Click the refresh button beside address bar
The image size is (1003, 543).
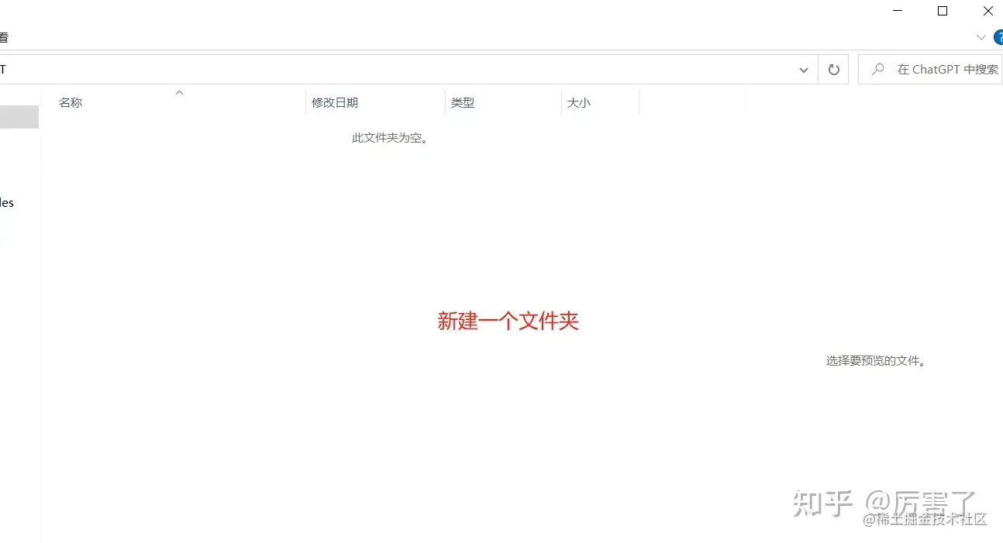point(834,70)
